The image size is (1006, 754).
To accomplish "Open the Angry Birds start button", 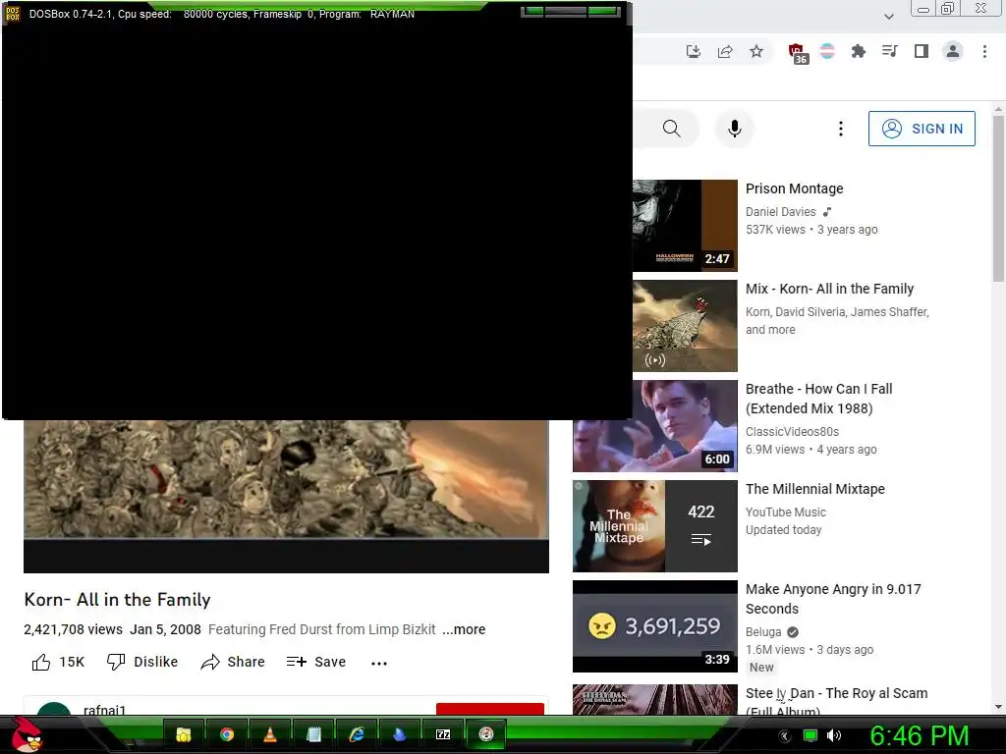I will tap(27, 734).
